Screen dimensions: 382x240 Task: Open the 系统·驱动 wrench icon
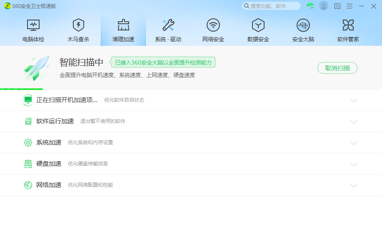pos(168,25)
